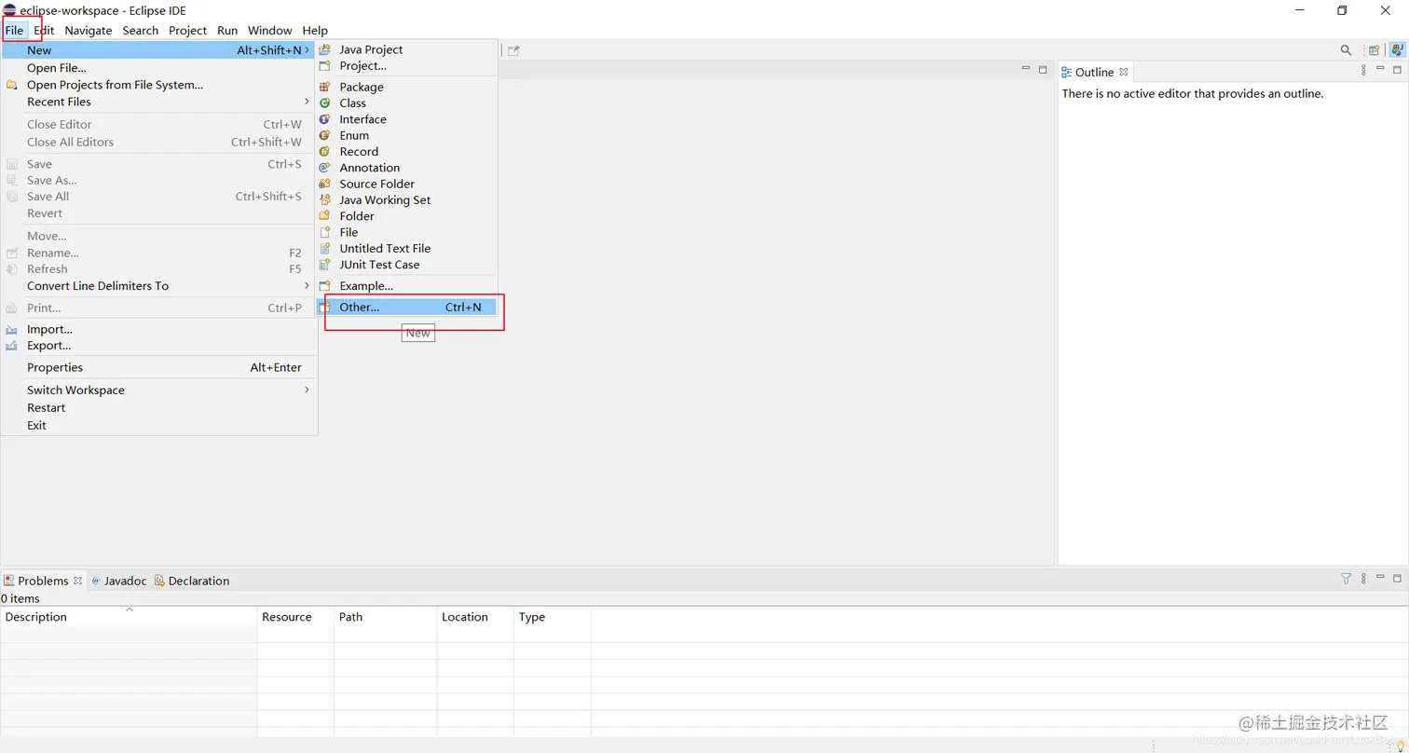Click the Java Project icon in New submenu
The image size is (1409, 753).
point(324,49)
